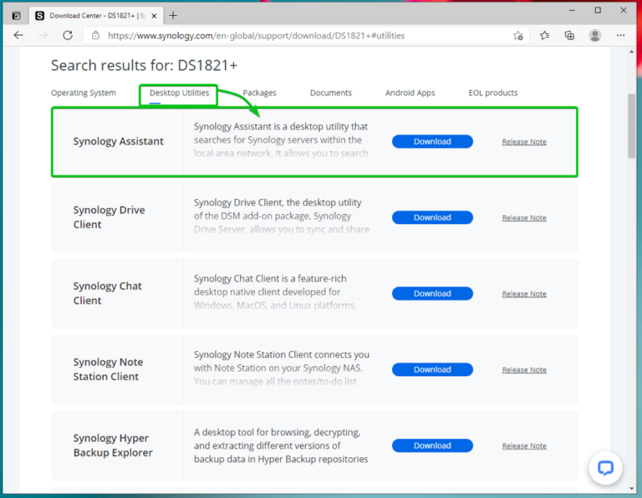
Task: Open the Favorites list icon
Action: (x=544, y=36)
